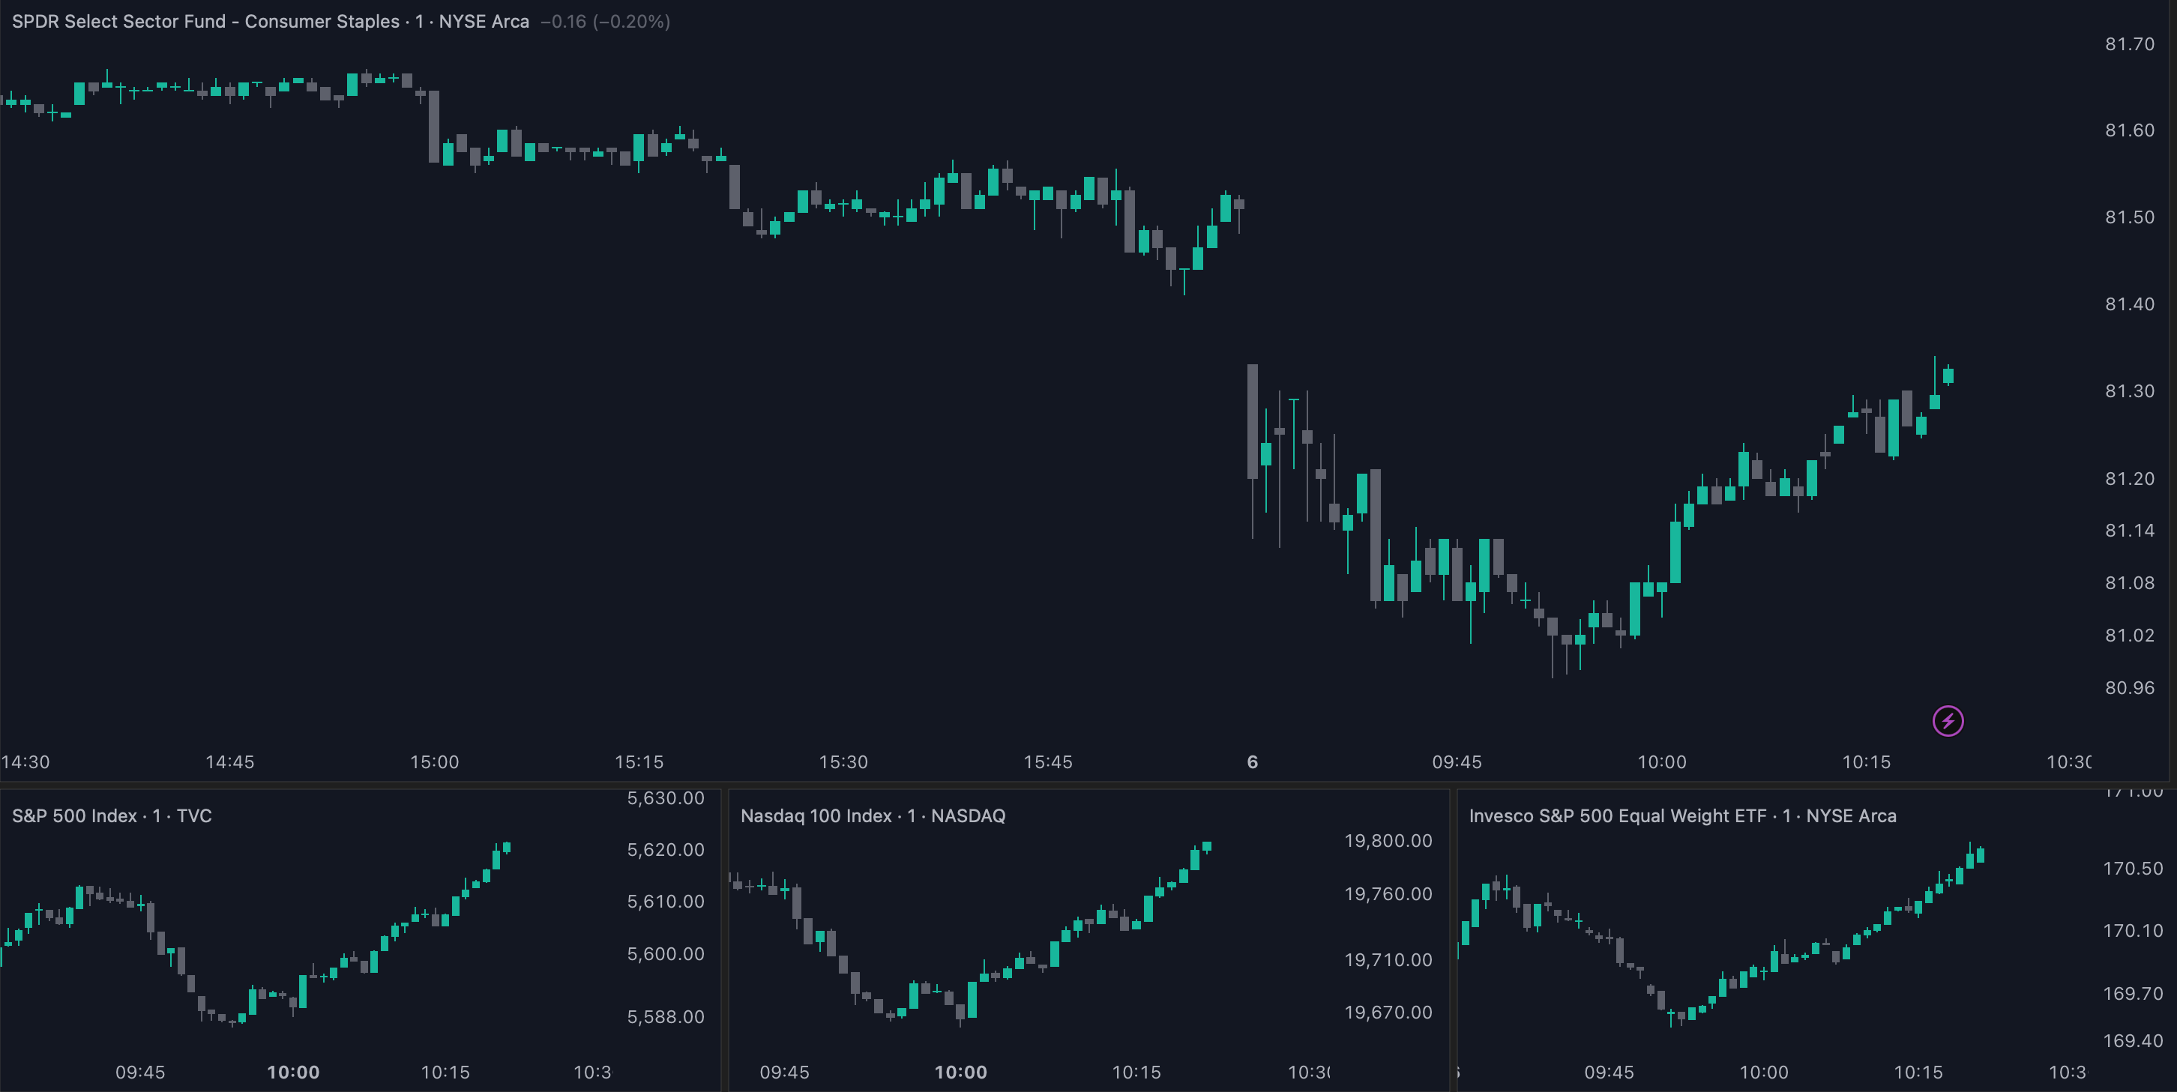Click the 15:00 label on the main time axis
The width and height of the screenshot is (2177, 1092).
click(434, 762)
